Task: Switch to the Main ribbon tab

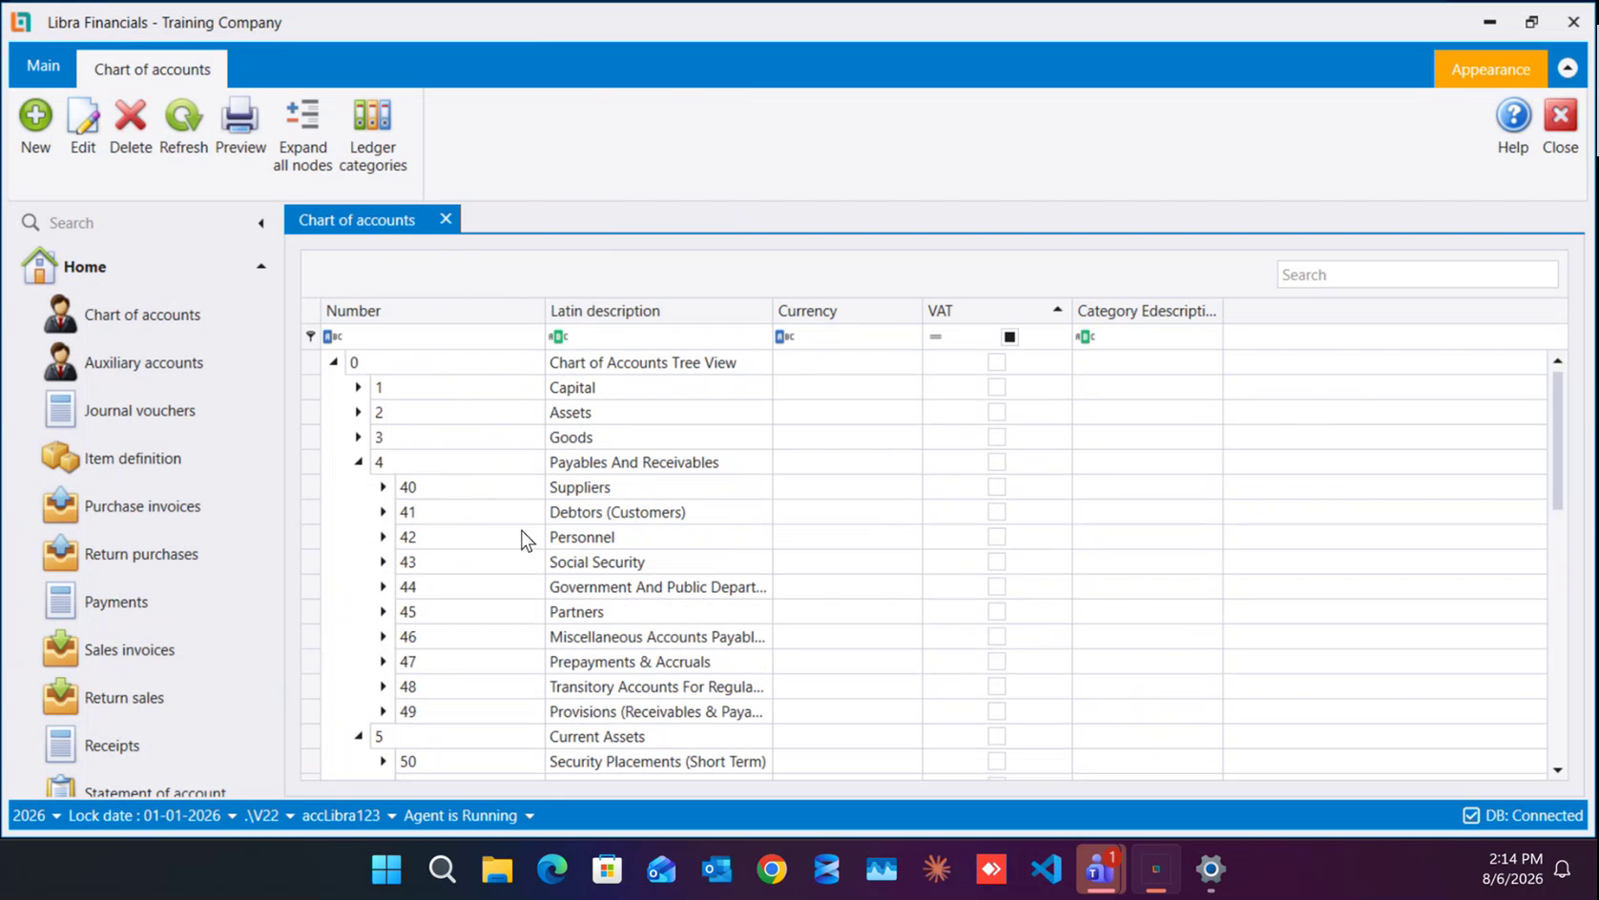Action: pos(43,66)
